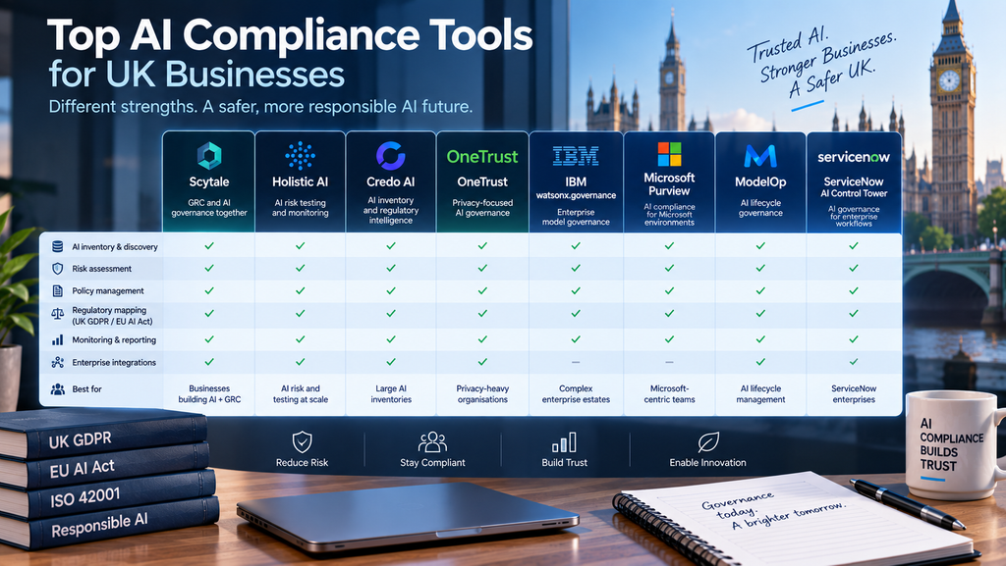
Task: Click 'GRC and AI governance together' description
Action: point(209,207)
